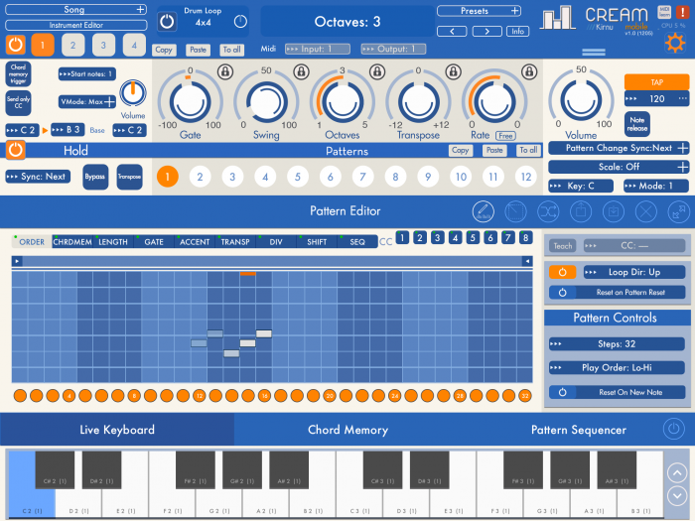The image size is (695, 521).
Task: Go to next preset arrow
Action: [x=487, y=32]
